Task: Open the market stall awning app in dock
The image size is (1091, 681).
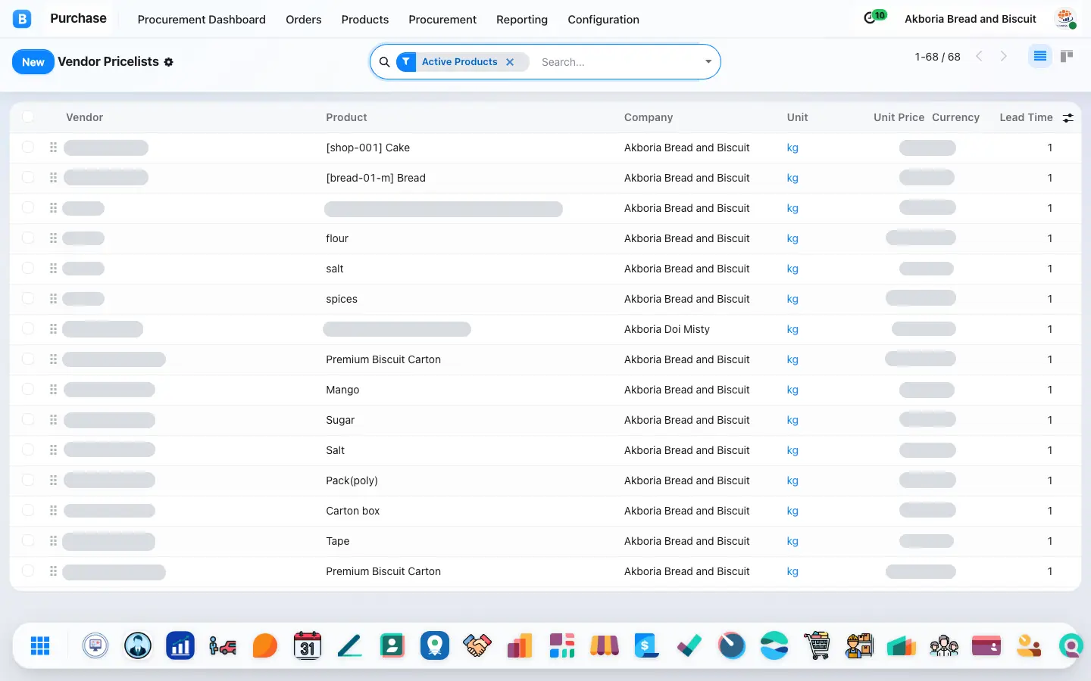Action: coord(605,645)
